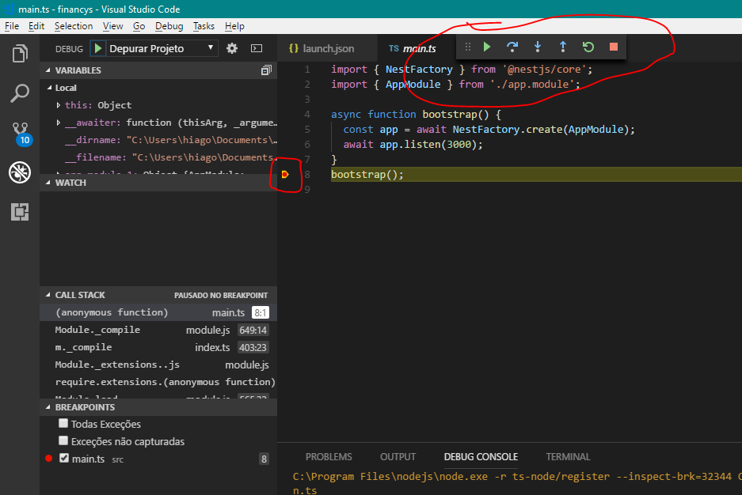Restart the debug session
742x495 pixels.
588,47
